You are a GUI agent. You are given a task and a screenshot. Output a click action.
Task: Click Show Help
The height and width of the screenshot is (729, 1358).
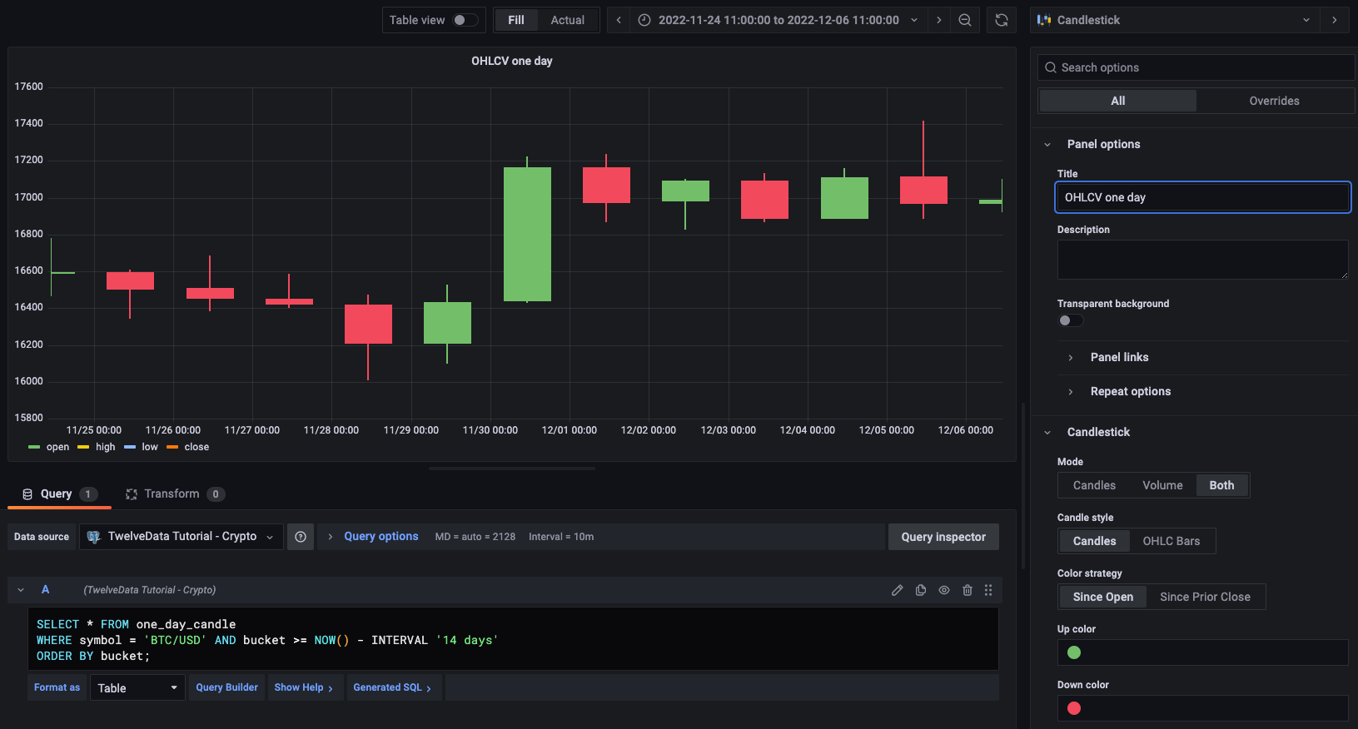coord(304,687)
